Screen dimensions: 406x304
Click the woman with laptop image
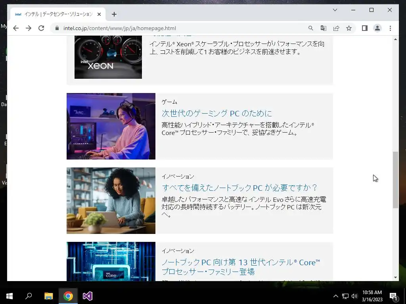click(x=111, y=201)
